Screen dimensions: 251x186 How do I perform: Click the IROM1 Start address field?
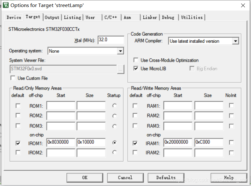coord(61,142)
